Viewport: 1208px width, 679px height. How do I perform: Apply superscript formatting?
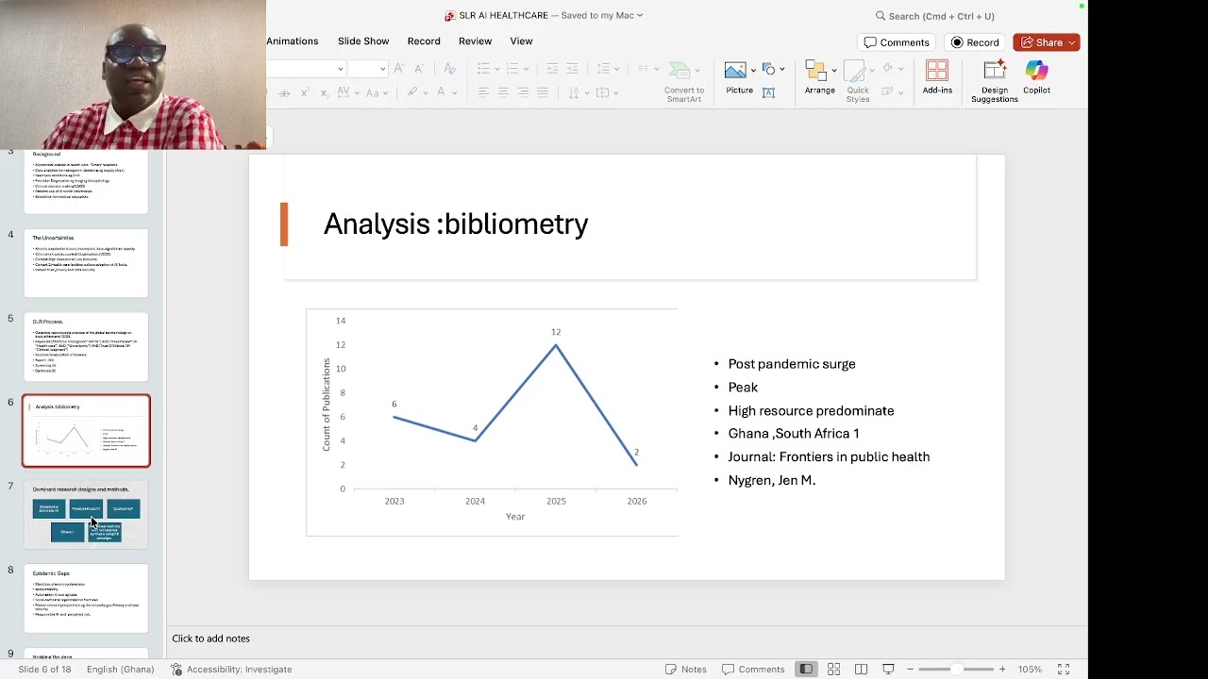(x=304, y=92)
